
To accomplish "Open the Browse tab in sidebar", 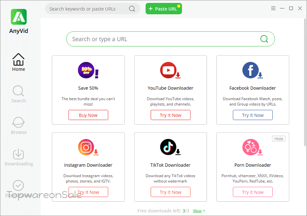I will coord(19,126).
